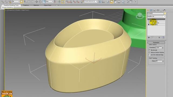Expand the Edit Spline sub-object tree

(151, 21)
